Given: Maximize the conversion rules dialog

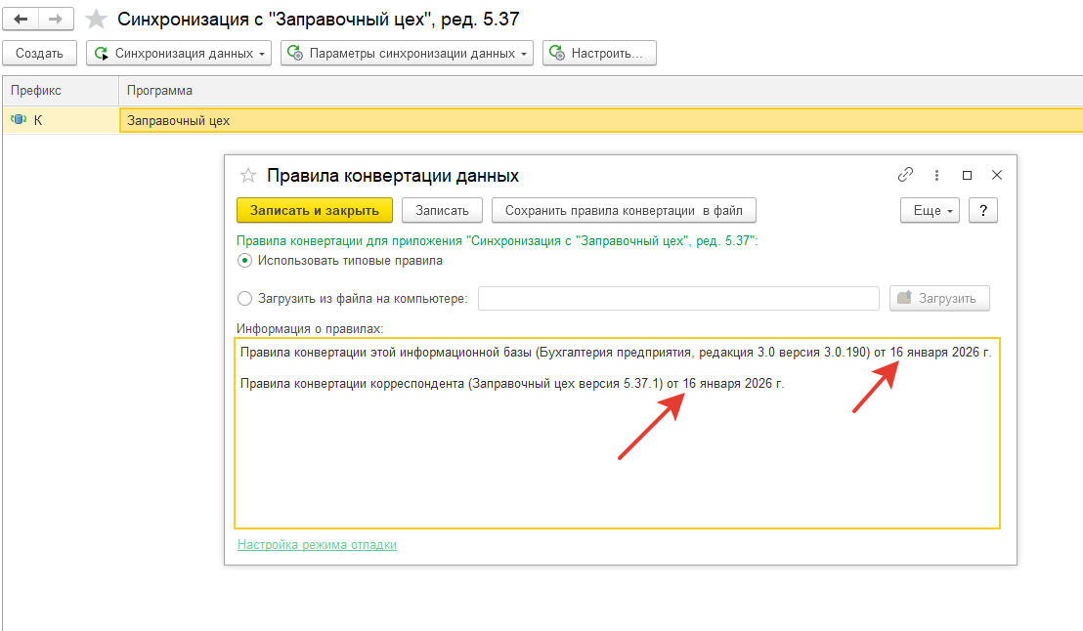Looking at the screenshot, I should [x=967, y=175].
